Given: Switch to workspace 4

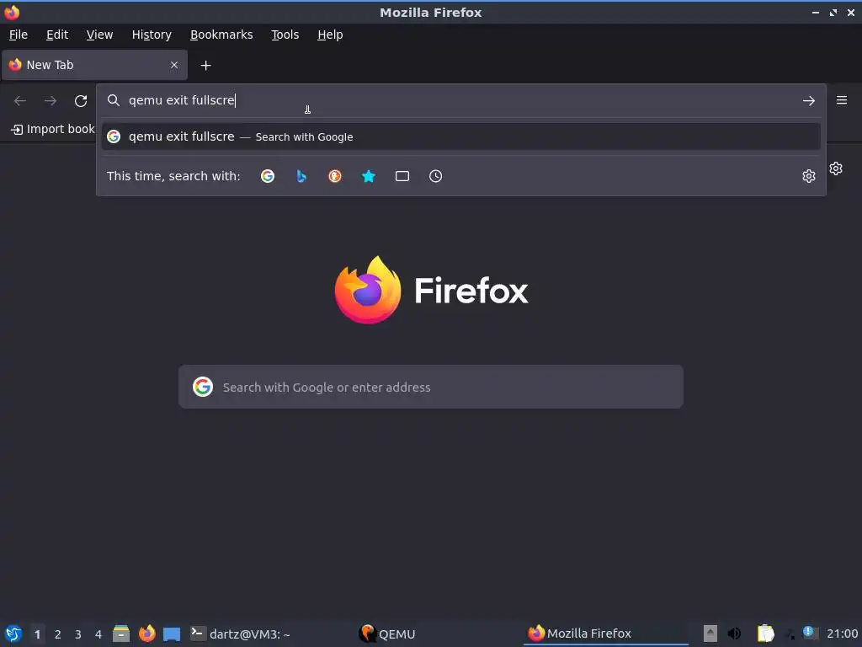Looking at the screenshot, I should (x=98, y=634).
